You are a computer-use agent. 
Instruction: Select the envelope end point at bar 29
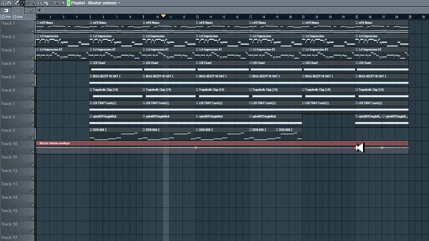(x=408, y=148)
